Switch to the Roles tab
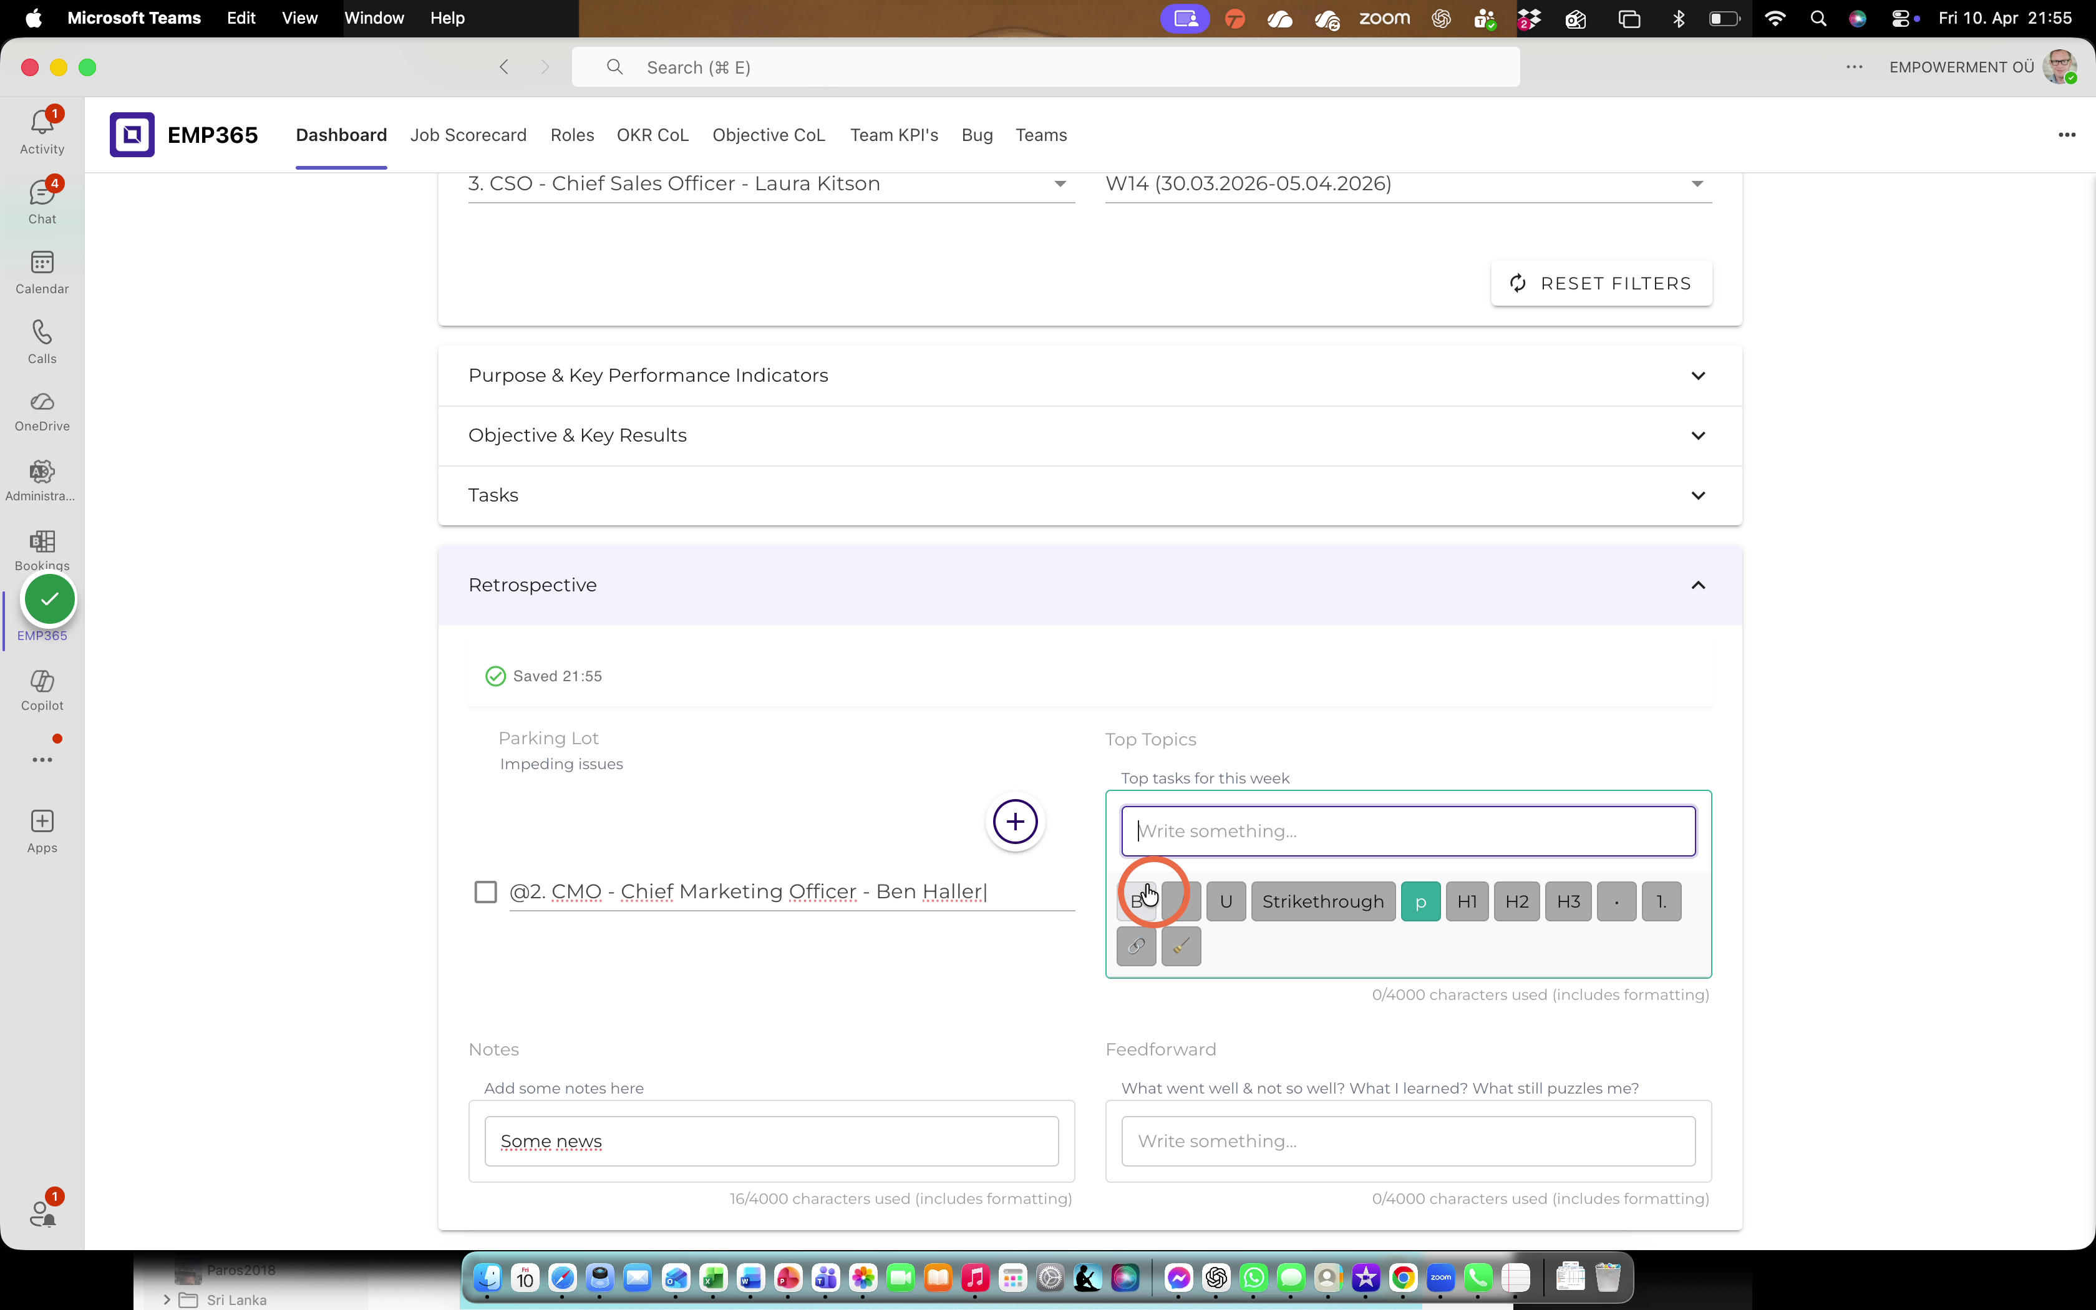 [571, 135]
